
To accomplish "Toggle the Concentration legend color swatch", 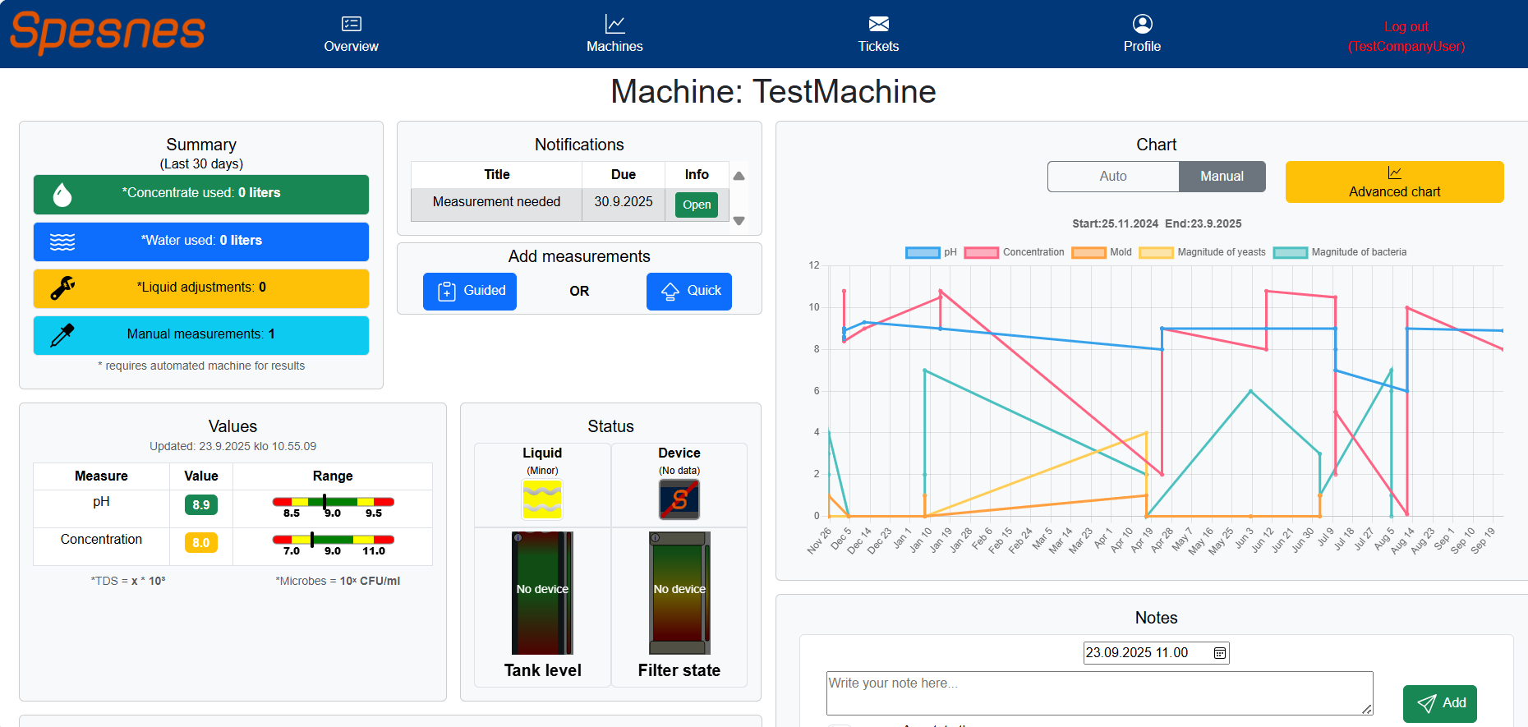I will 981,252.
